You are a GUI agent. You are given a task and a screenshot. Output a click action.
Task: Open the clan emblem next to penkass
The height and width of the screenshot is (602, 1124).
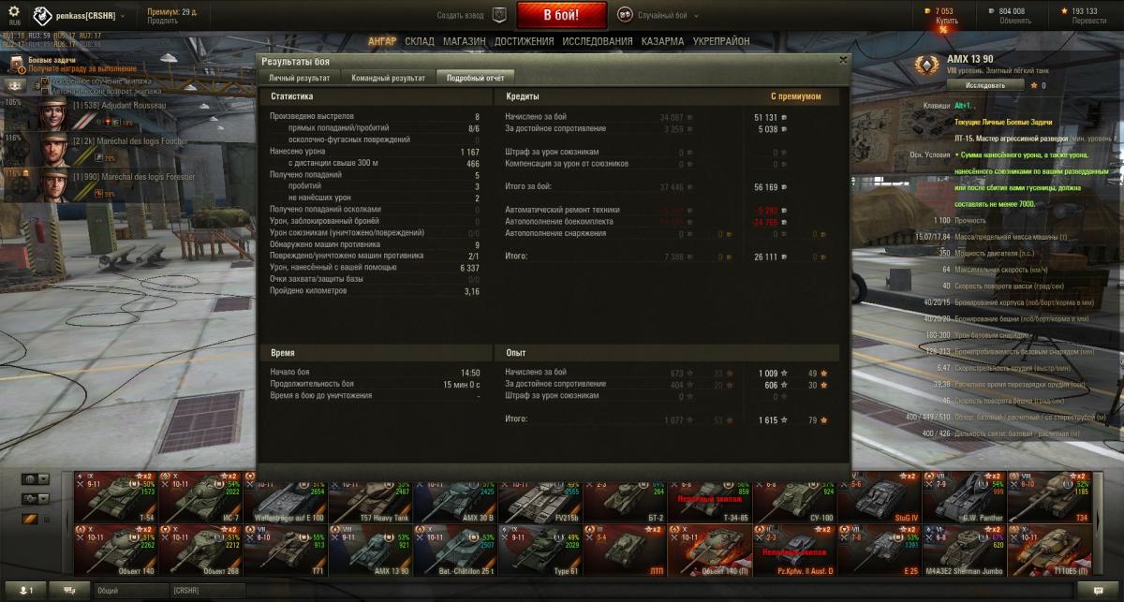43,15
